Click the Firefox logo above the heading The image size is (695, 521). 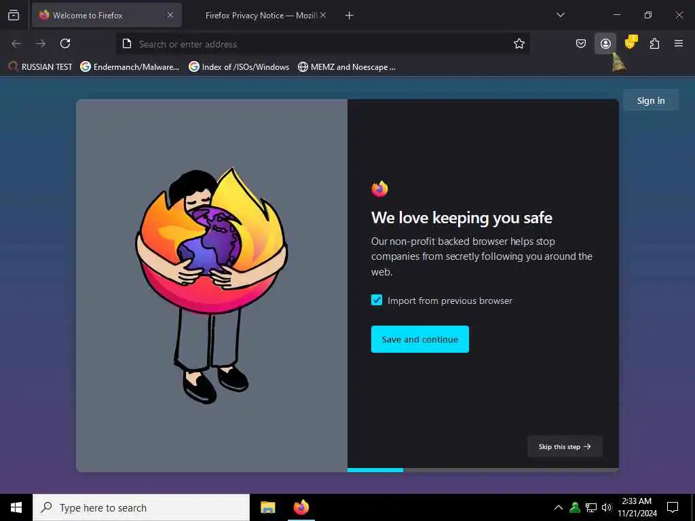[380, 189]
